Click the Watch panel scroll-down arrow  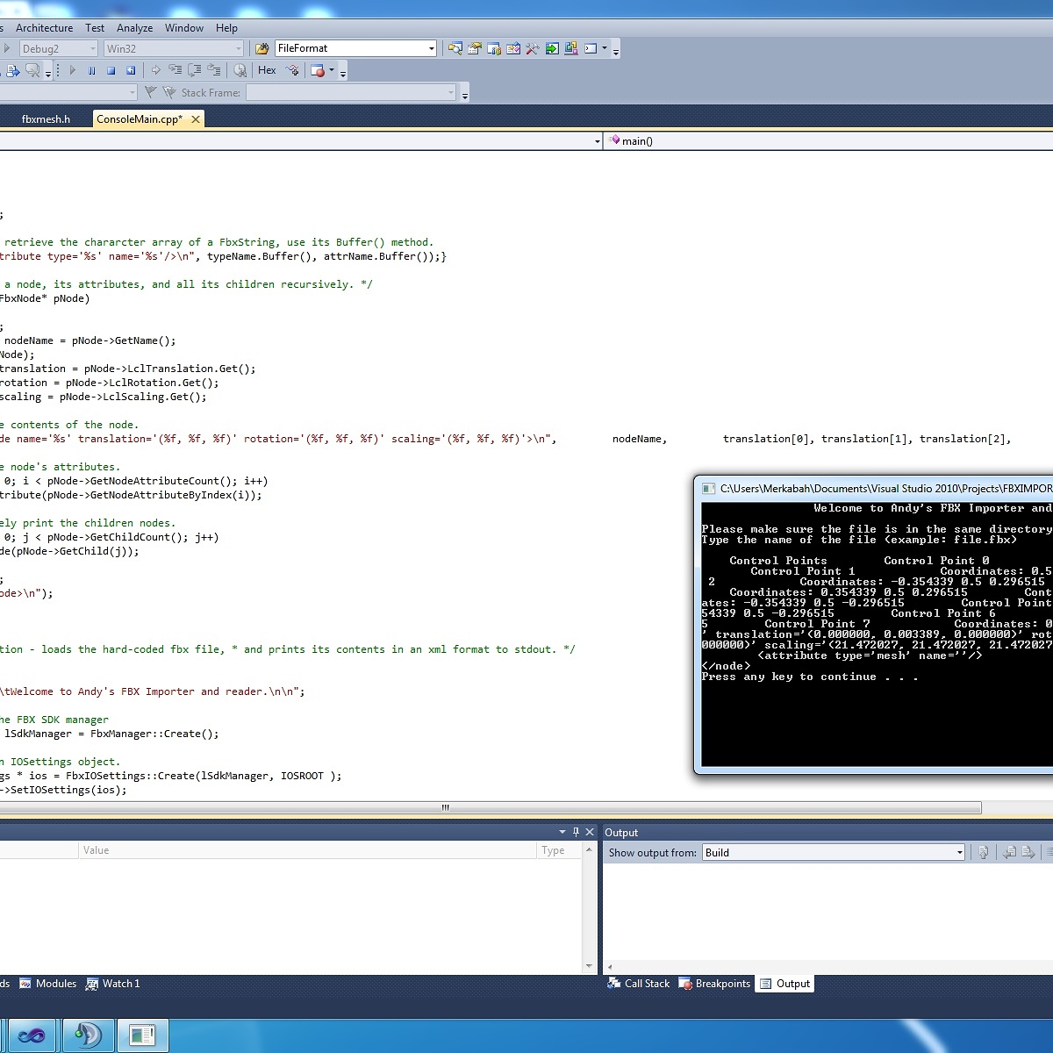[x=589, y=966]
